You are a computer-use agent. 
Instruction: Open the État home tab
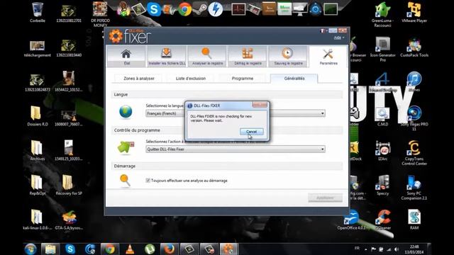pyautogui.click(x=126, y=56)
